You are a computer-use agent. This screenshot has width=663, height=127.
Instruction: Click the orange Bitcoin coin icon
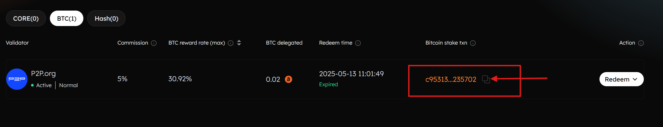pyautogui.click(x=288, y=79)
